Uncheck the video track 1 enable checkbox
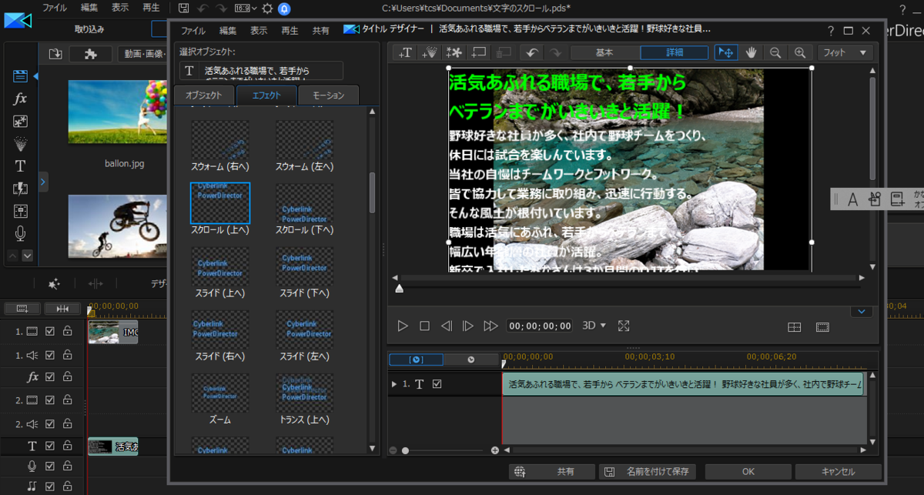 pos(50,332)
